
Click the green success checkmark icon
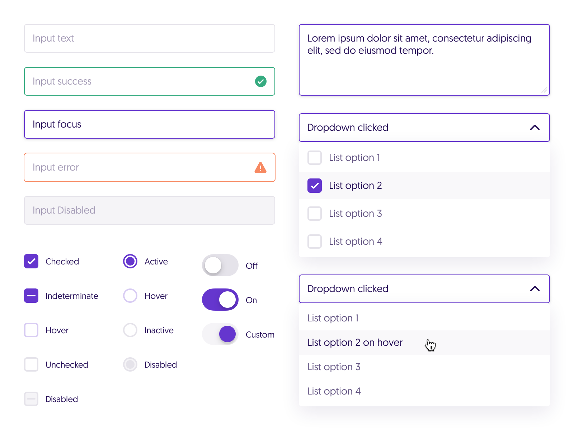tap(261, 81)
